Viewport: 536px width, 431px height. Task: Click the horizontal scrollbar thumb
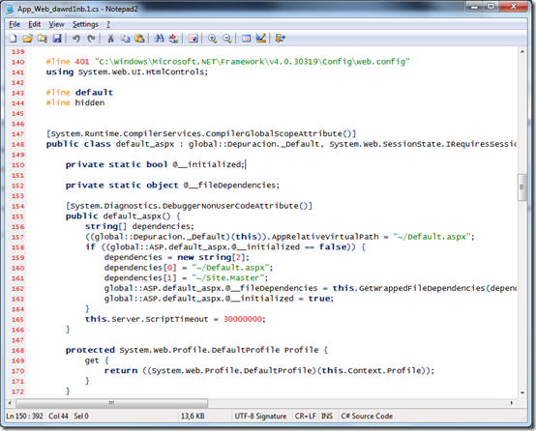pyautogui.click(x=111, y=403)
